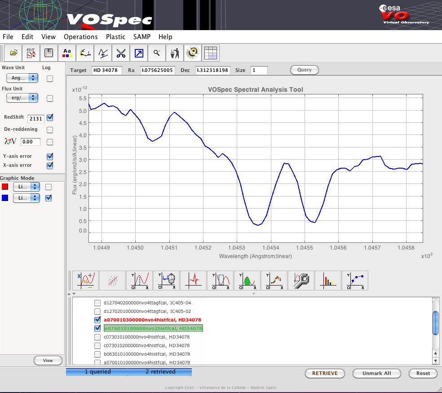Open the table grid view icon
The height and width of the screenshot is (393, 442).
(211, 53)
